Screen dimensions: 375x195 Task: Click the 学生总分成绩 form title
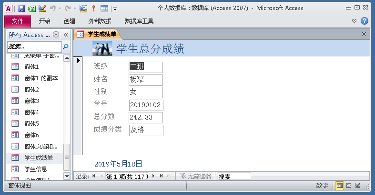[x=150, y=49]
